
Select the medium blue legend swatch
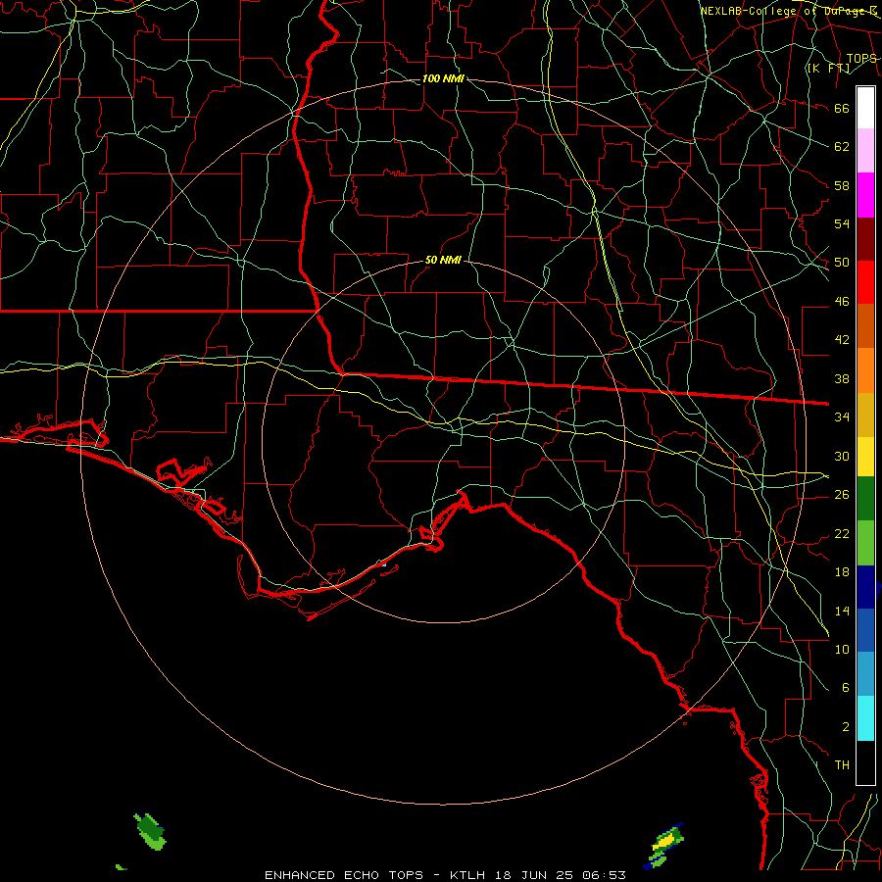tap(865, 630)
